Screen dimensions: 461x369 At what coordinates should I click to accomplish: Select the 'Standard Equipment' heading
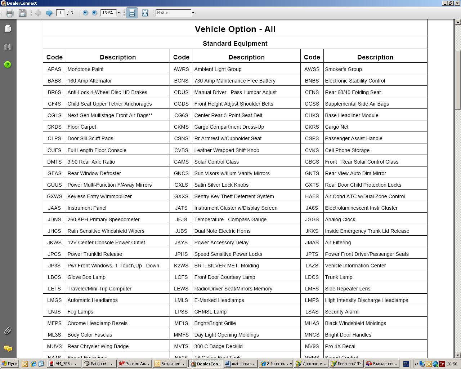point(235,44)
